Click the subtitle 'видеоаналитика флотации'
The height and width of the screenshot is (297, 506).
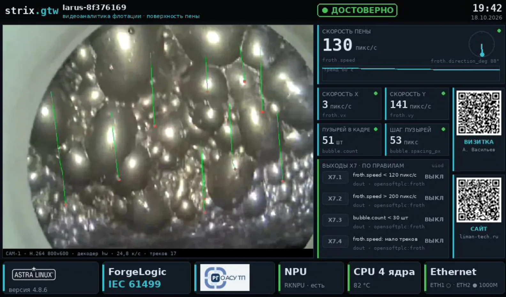tap(102, 16)
